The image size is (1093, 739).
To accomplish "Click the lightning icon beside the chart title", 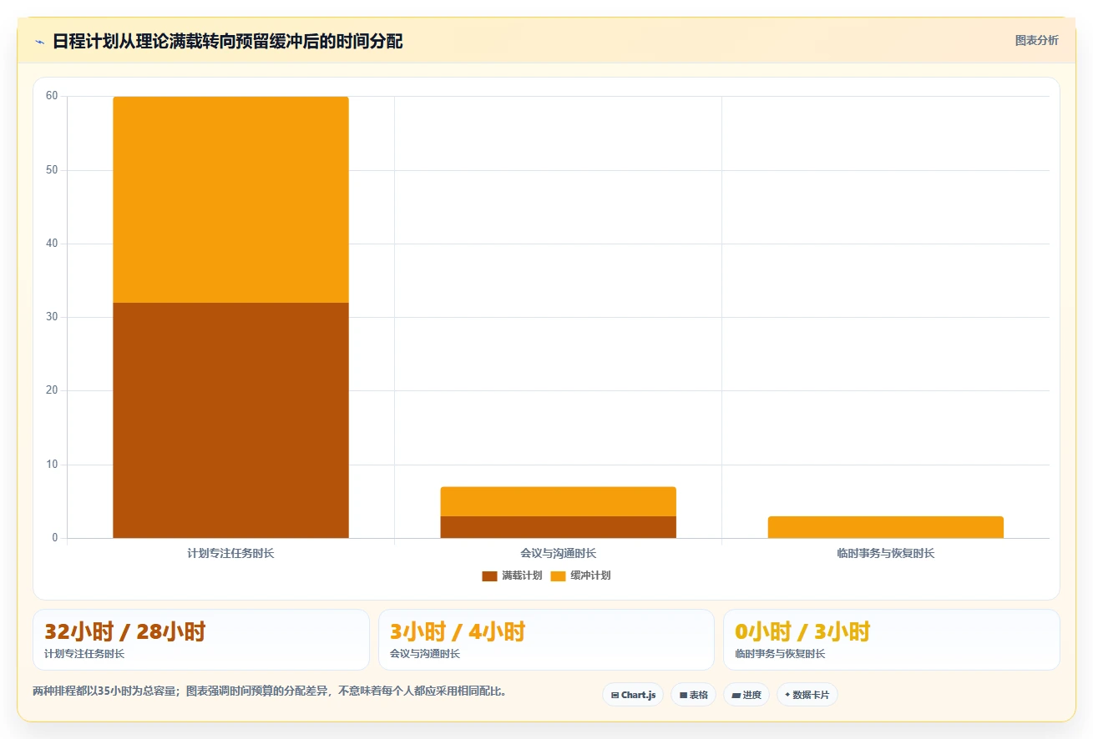I will point(39,42).
